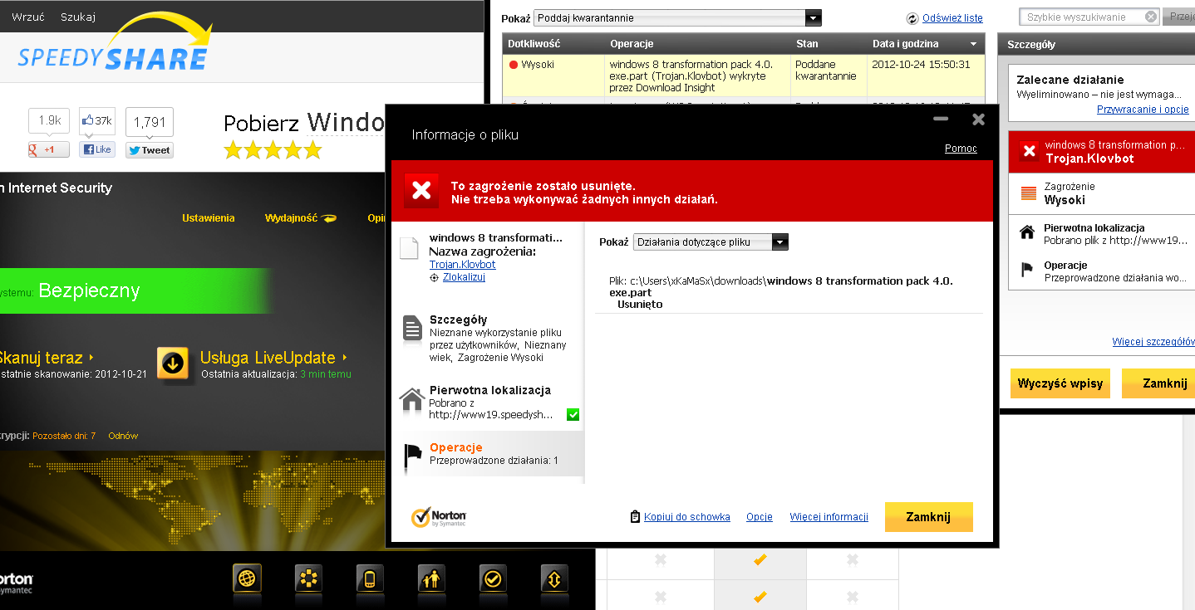Focus the Szybkie wyszukiwanie search field
The image size is (1195, 610).
pos(1082,17)
